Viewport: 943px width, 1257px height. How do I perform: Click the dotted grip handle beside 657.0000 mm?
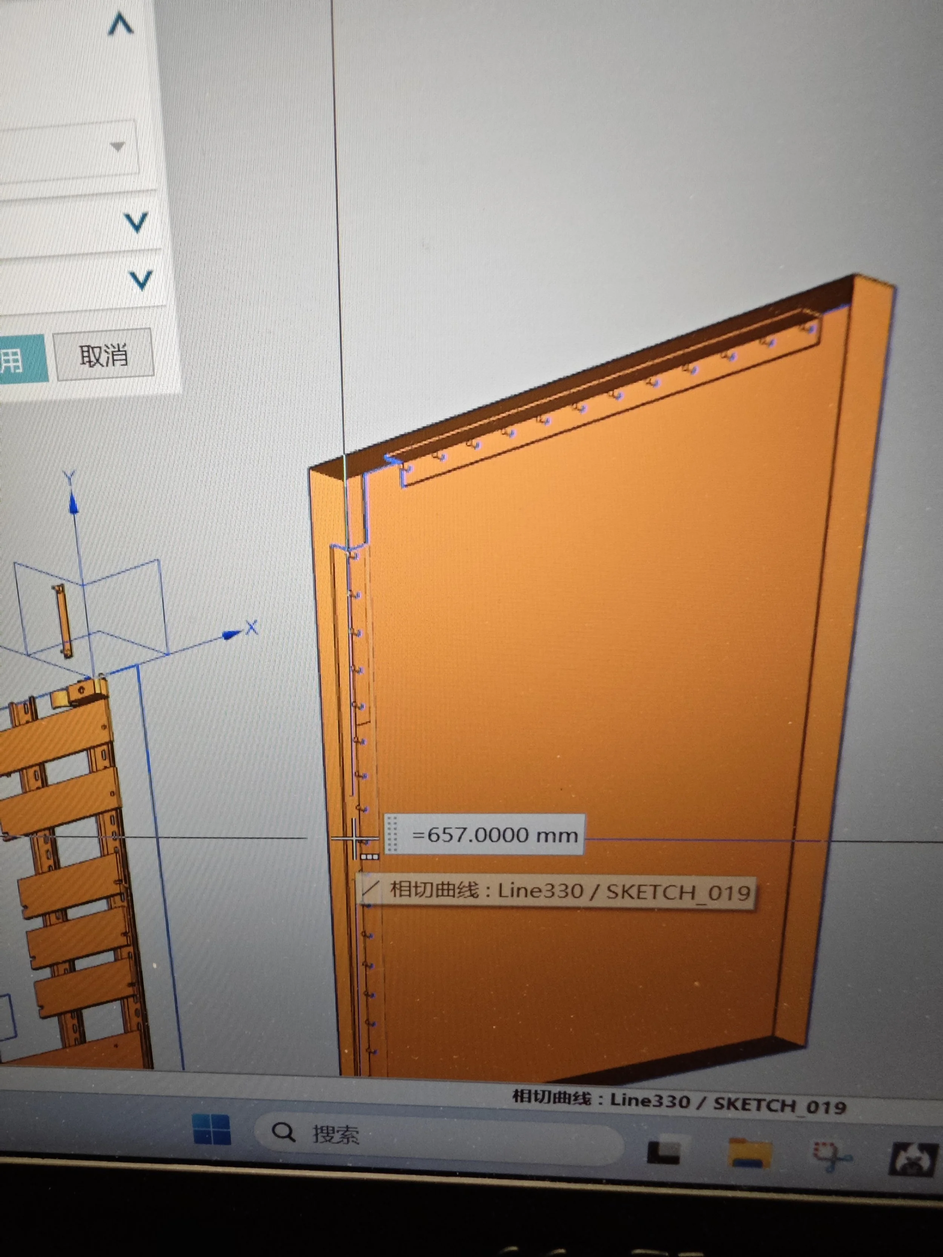[x=392, y=833]
